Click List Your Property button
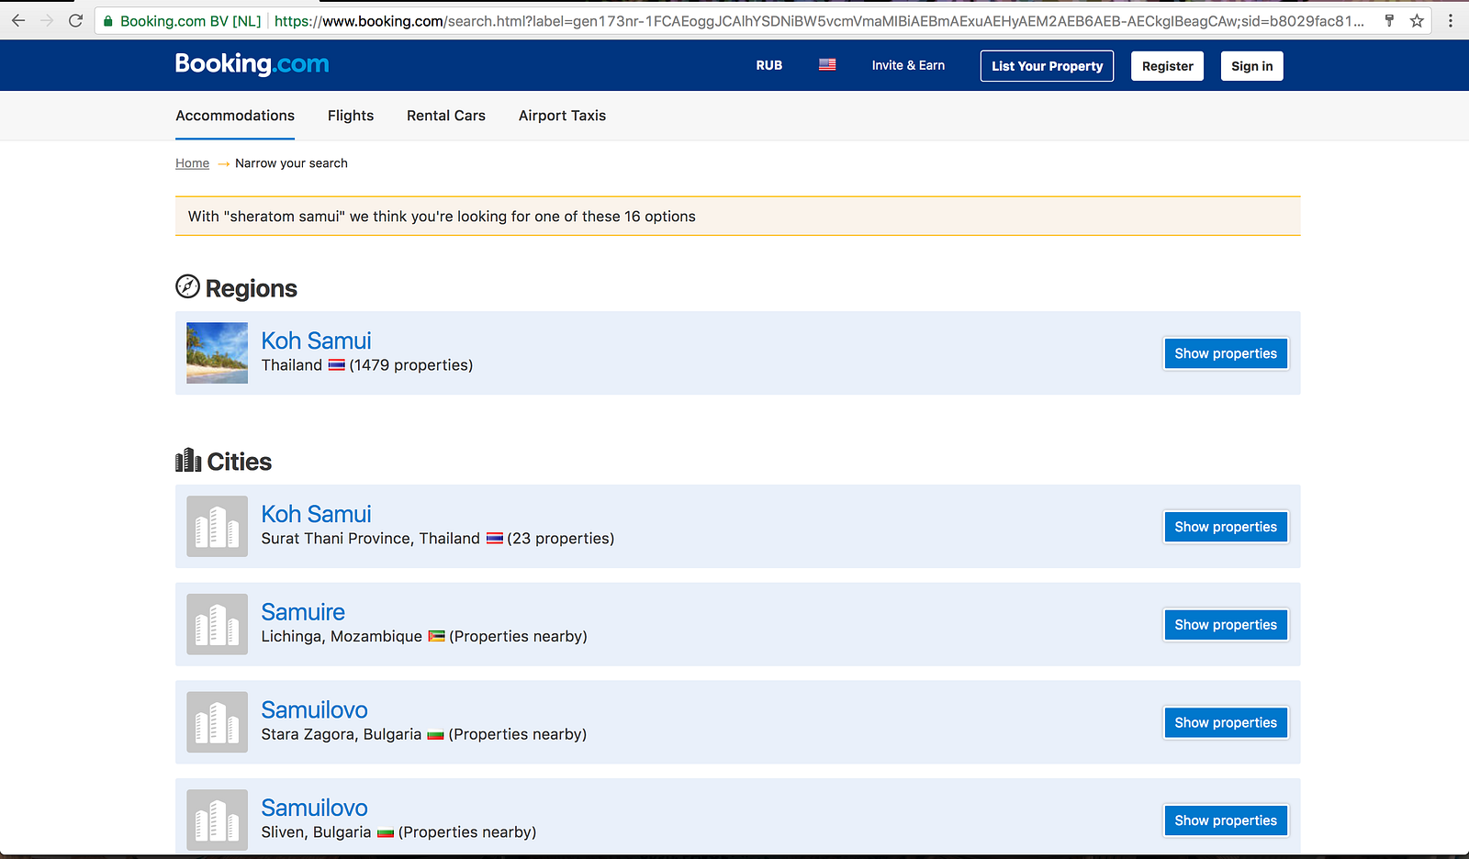The width and height of the screenshot is (1469, 859). click(1047, 66)
